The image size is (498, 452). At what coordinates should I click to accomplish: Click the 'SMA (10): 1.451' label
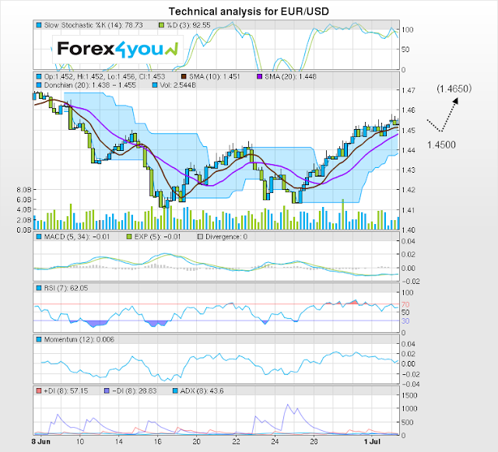[x=215, y=76]
